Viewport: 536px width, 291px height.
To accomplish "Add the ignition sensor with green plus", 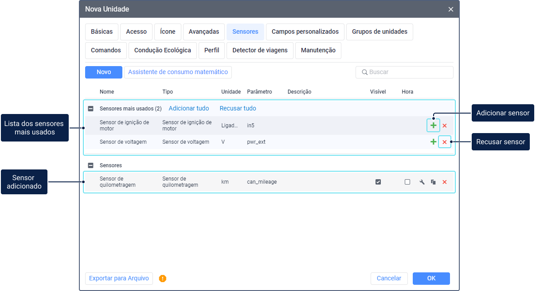I will pos(433,126).
